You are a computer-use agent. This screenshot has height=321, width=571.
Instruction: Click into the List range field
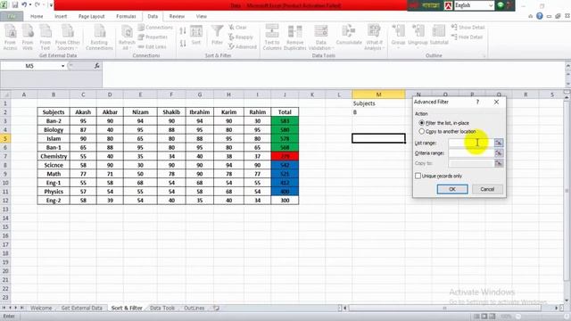point(471,143)
